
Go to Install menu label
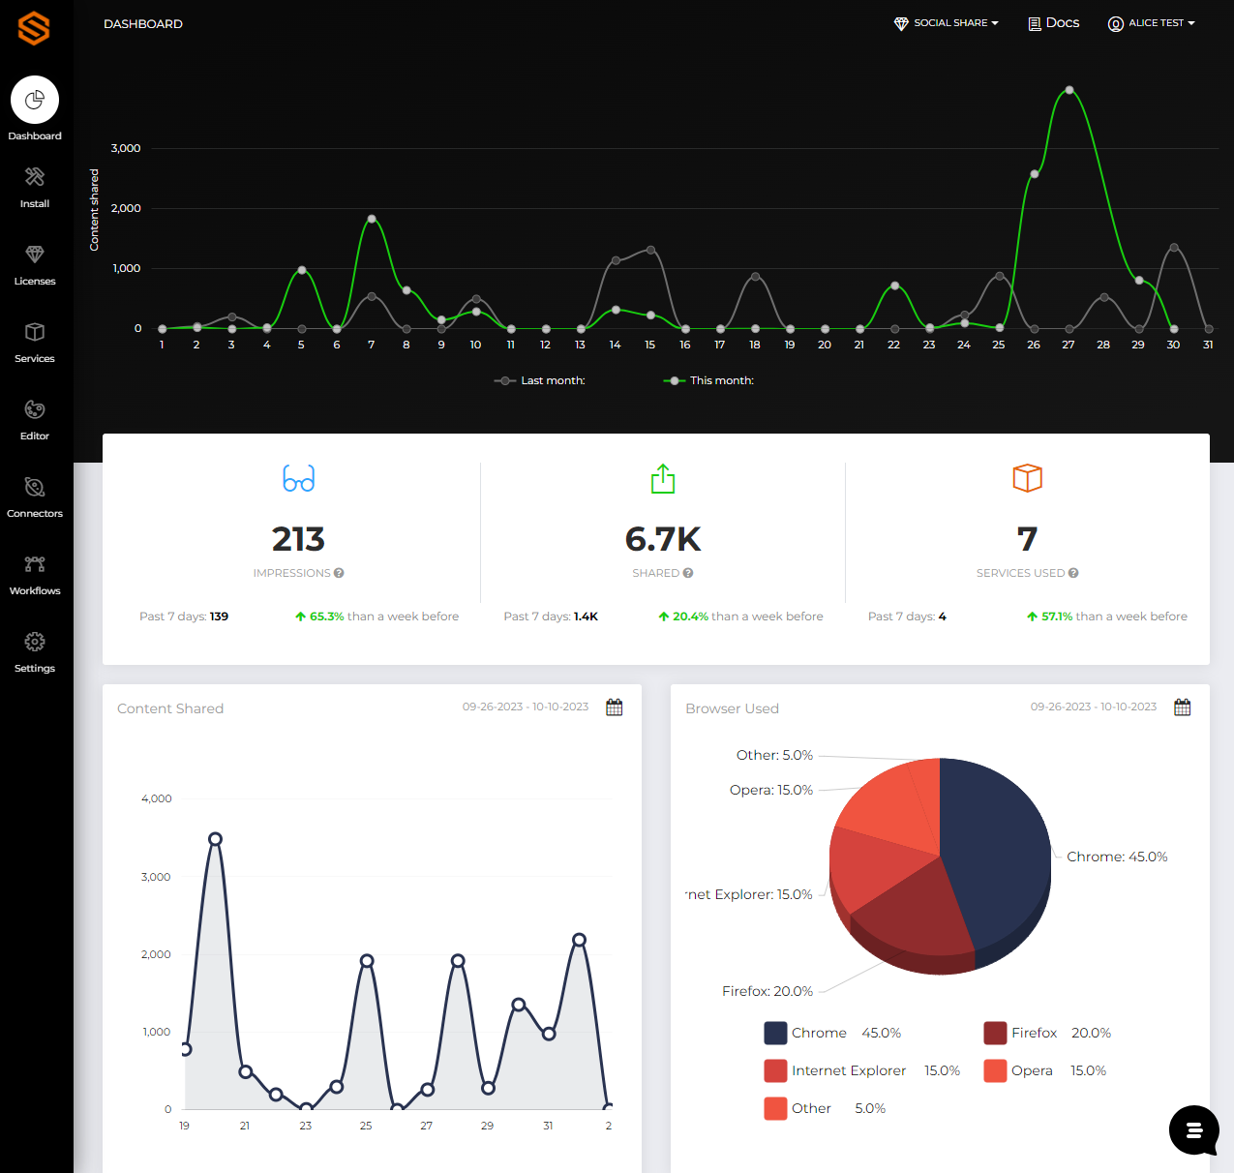click(35, 204)
